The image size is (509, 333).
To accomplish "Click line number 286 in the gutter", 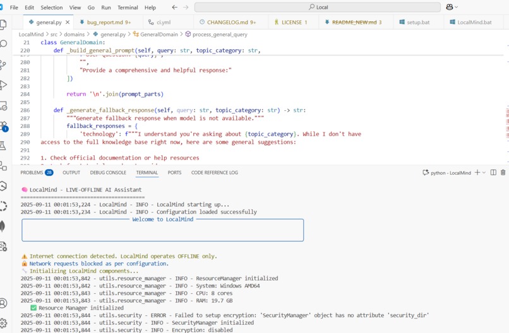I will pos(25,110).
